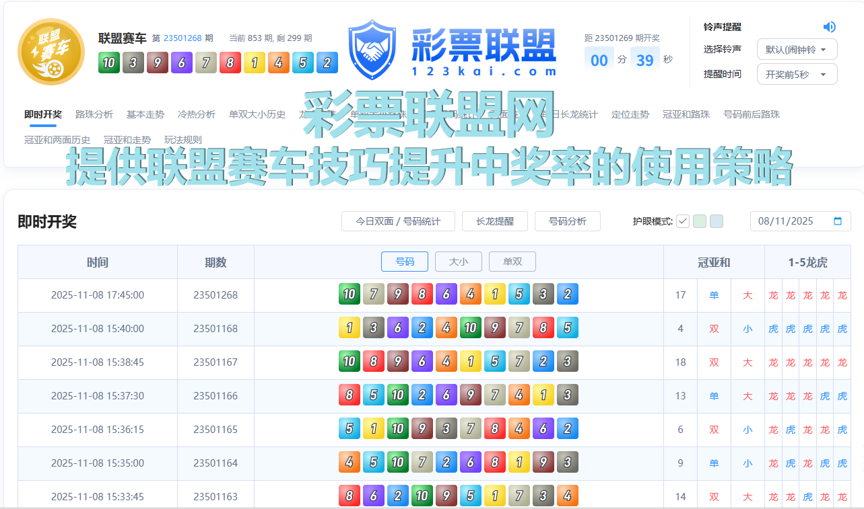Open the 选择铃声 ringtone dropdown

point(797,49)
